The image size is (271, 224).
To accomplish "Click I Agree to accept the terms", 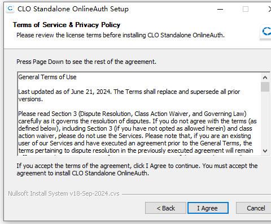I will (x=208, y=208).
